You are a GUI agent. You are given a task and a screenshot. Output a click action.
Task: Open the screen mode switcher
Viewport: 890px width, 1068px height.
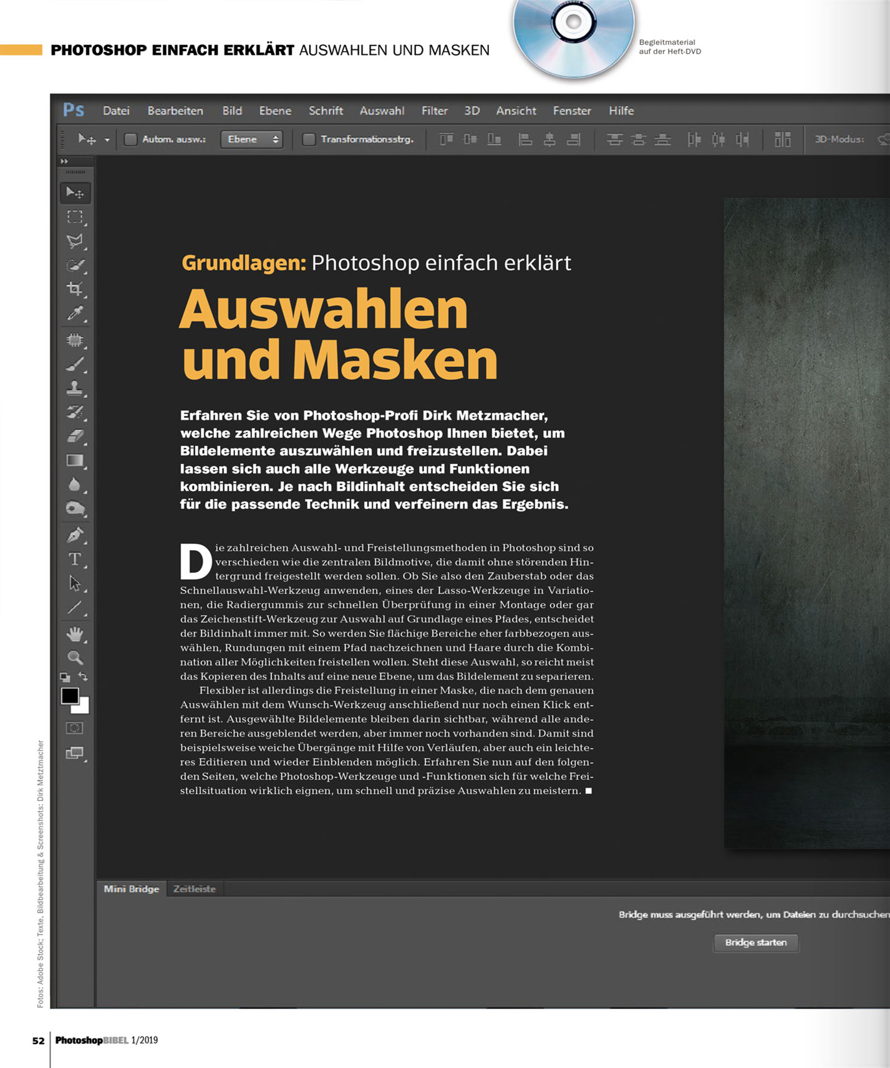[75, 753]
